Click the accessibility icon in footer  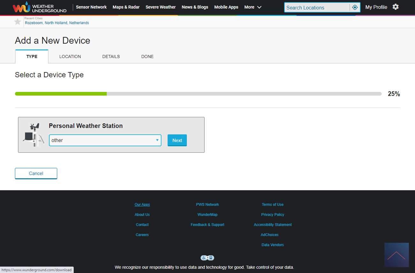point(207,258)
